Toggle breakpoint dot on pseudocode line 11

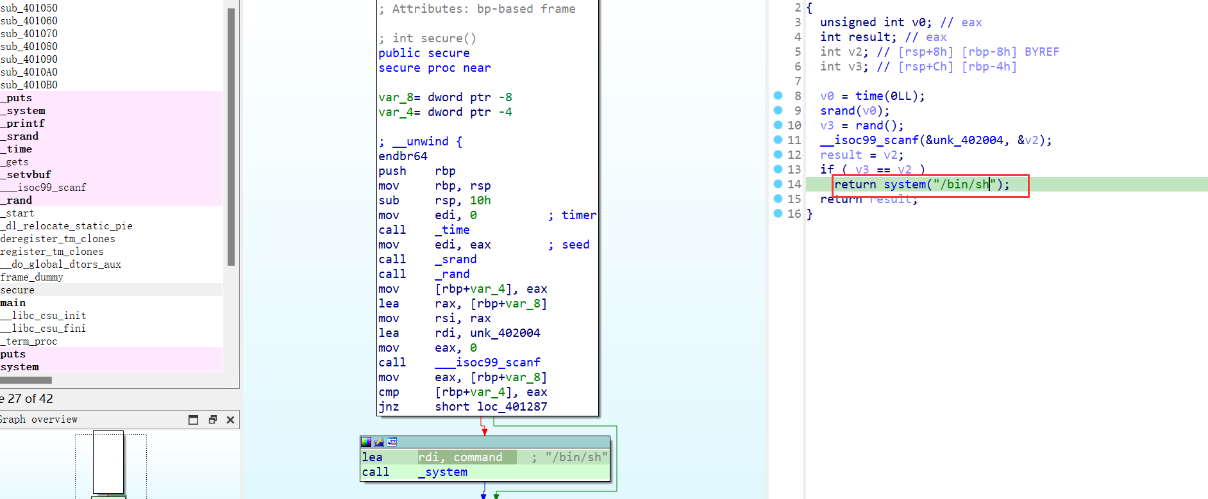click(778, 140)
